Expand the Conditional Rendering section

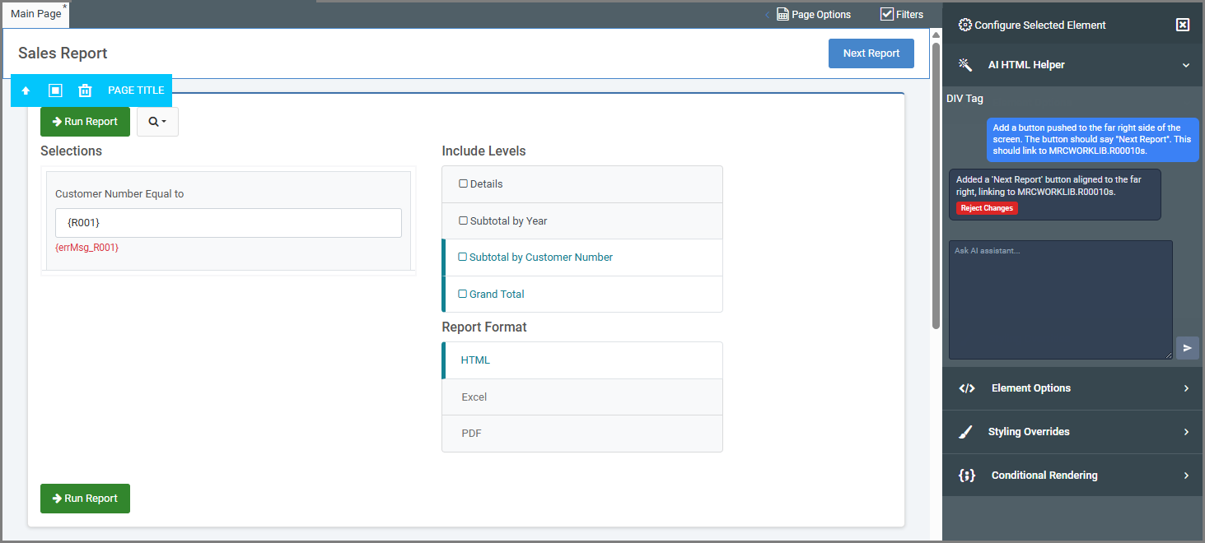click(1073, 476)
